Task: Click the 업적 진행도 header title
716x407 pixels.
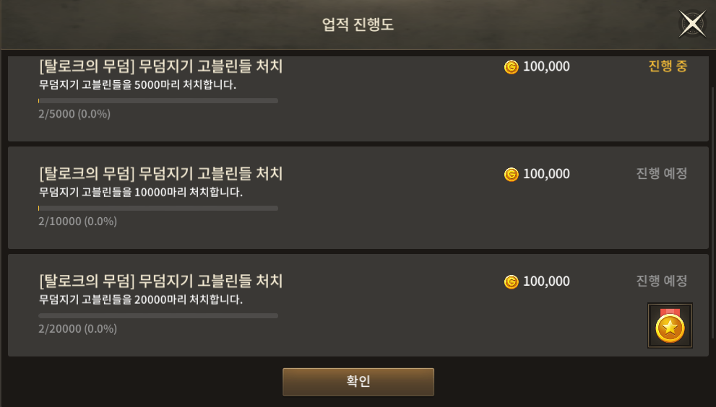Action: coord(358,25)
